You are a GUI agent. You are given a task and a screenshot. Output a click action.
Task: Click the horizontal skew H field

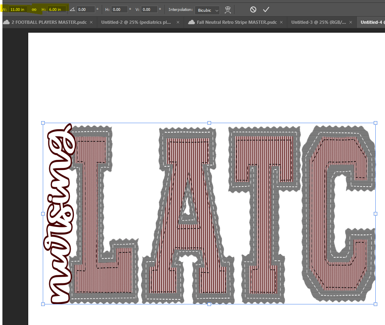click(x=119, y=10)
